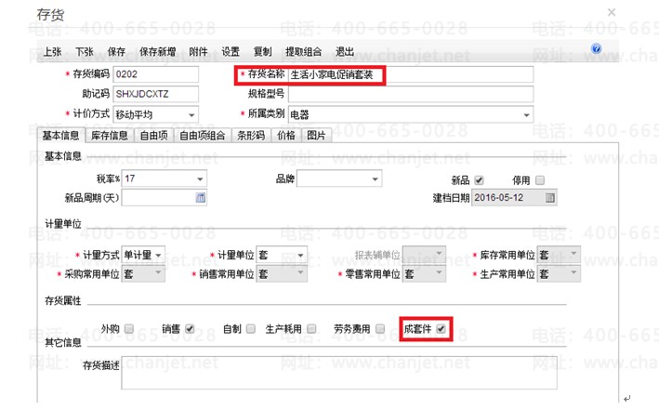This screenshot has height=410, width=659.
Task: Click the blue help question mark icon
Action: click(x=596, y=48)
